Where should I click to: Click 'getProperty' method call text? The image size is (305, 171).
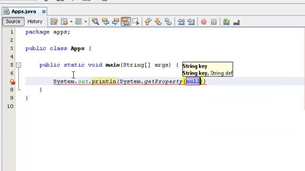163,81
